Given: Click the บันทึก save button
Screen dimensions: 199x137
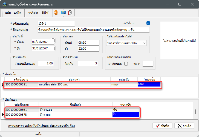Looking at the screenshot, I should (x=162, y=126).
